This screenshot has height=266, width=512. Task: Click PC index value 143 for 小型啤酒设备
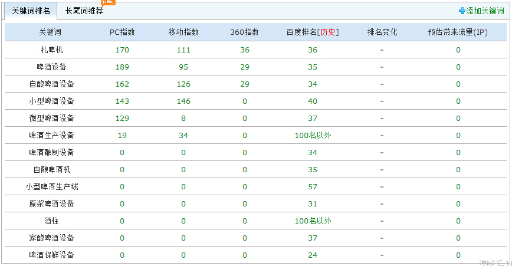coord(123,101)
